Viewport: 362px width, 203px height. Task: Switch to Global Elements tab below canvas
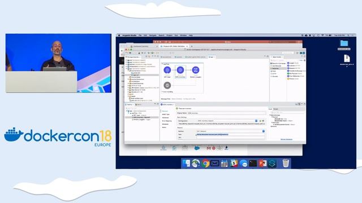(x=177, y=99)
